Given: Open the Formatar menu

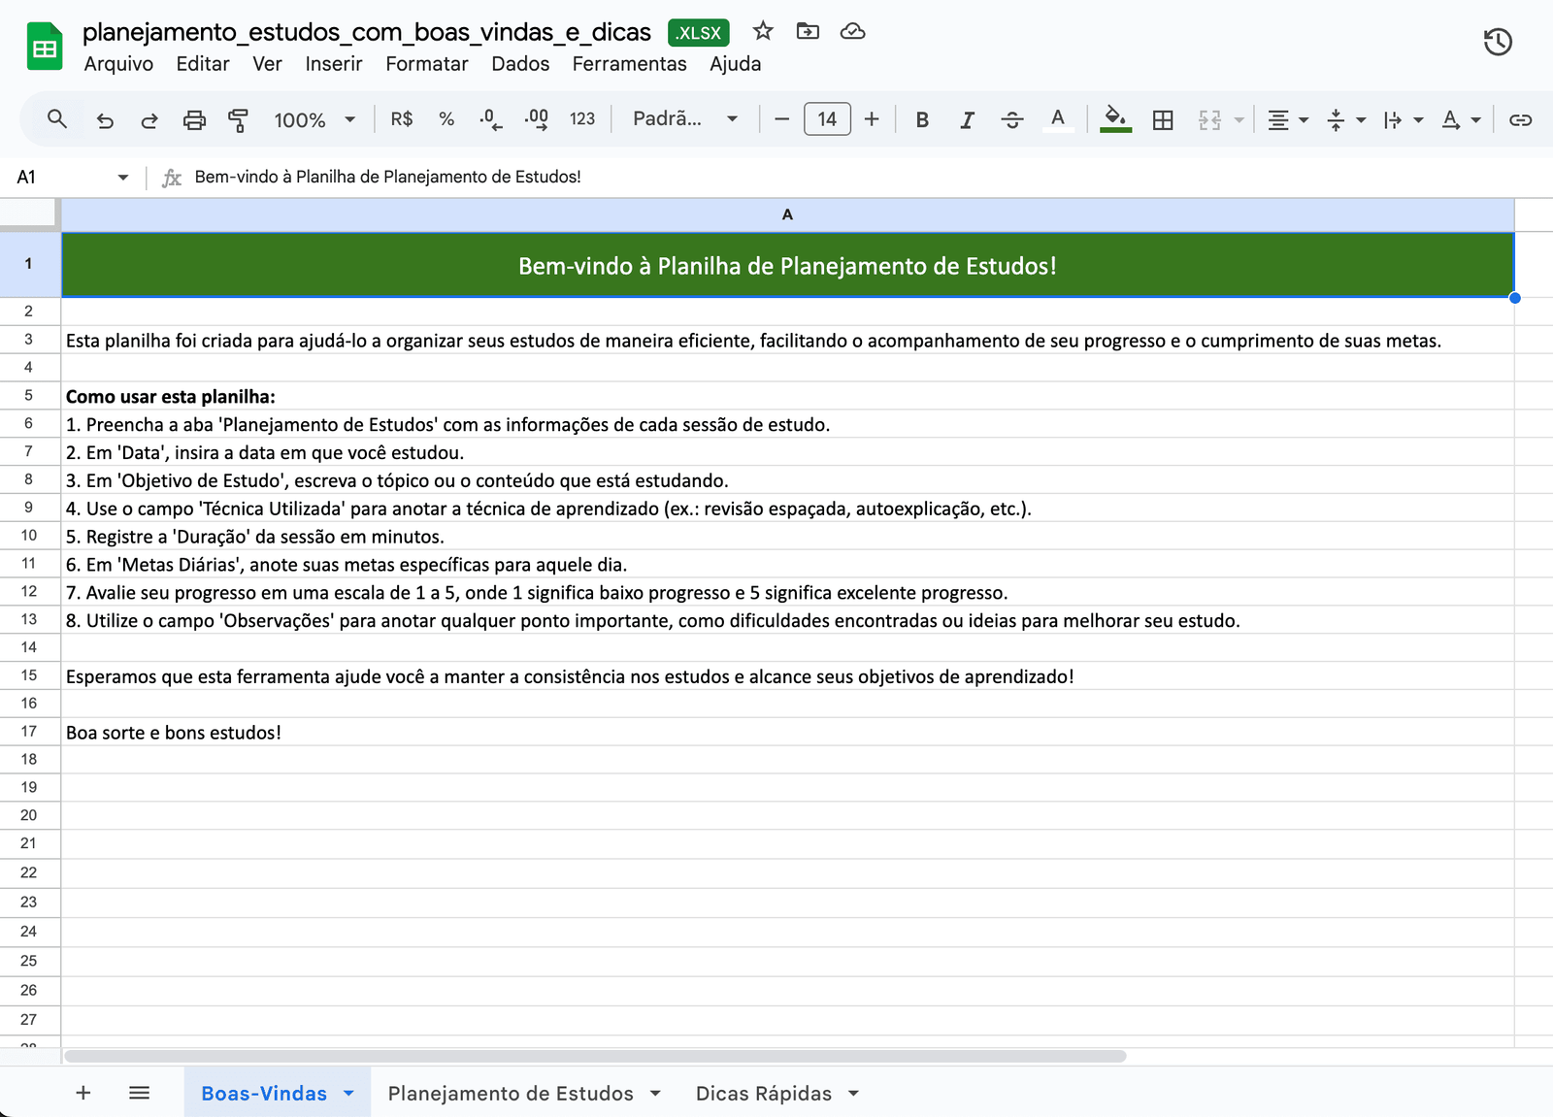Looking at the screenshot, I should [x=427, y=64].
